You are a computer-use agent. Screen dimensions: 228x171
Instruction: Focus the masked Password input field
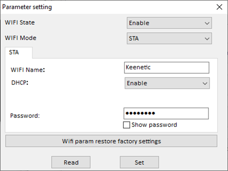166,113
